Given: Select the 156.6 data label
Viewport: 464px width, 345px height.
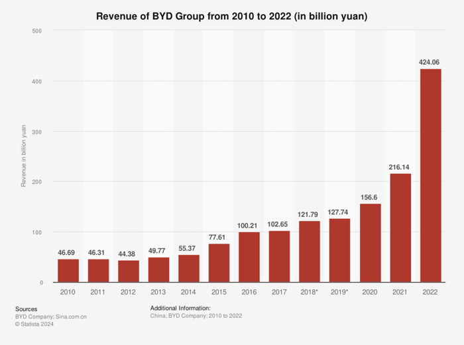Looking at the screenshot, I should click(370, 197).
